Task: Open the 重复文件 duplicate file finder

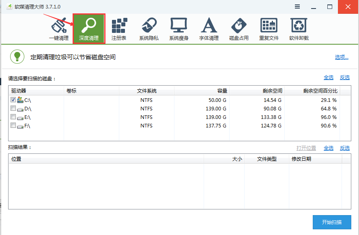Action: [x=269, y=28]
